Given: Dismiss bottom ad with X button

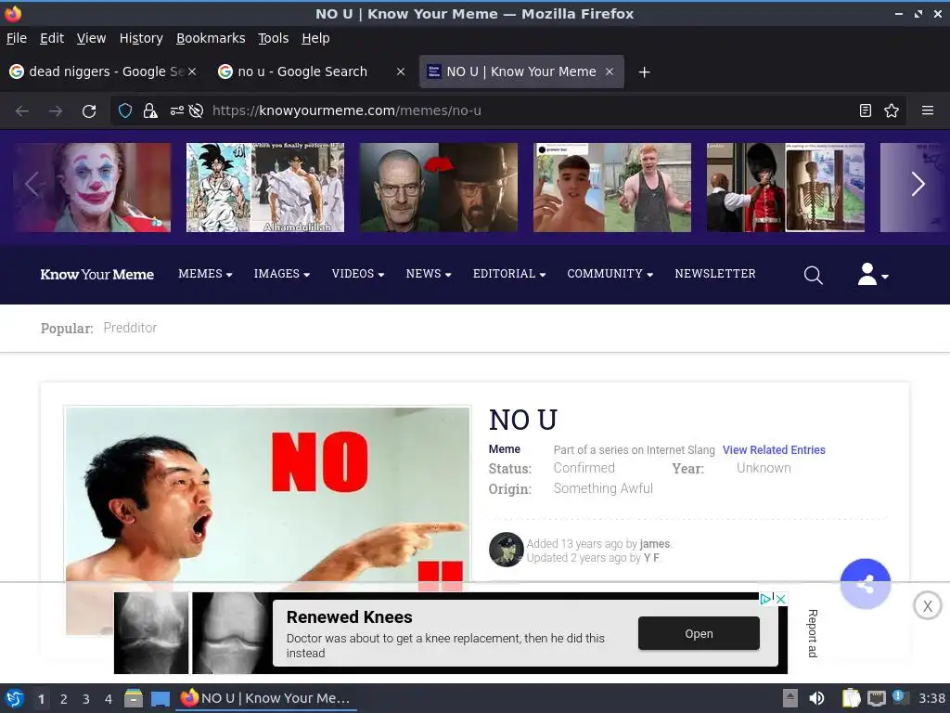Looking at the screenshot, I should [x=927, y=605].
